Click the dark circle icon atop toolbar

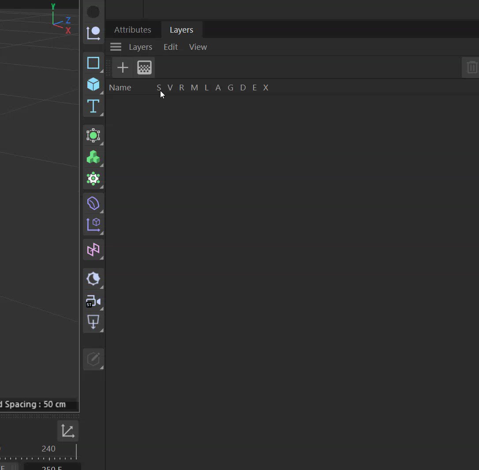click(x=93, y=12)
